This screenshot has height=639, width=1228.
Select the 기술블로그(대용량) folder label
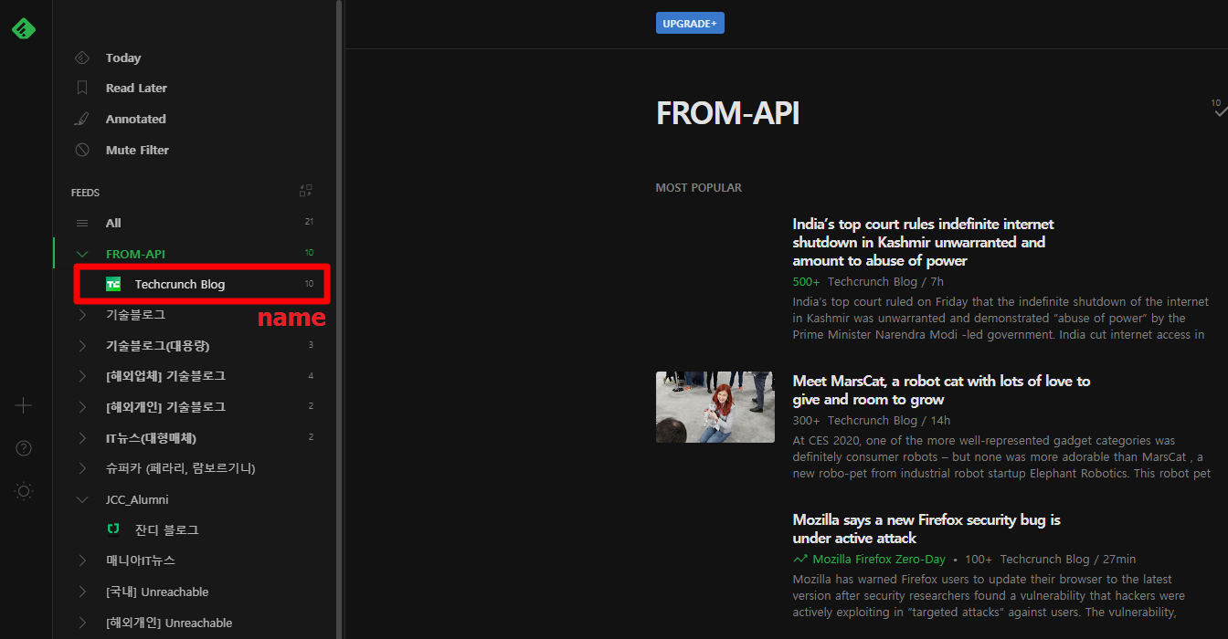point(158,346)
